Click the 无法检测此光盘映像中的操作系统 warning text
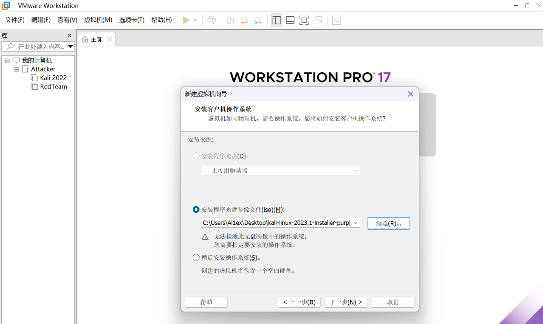Viewport: 543px width, 324px height. pos(261,237)
